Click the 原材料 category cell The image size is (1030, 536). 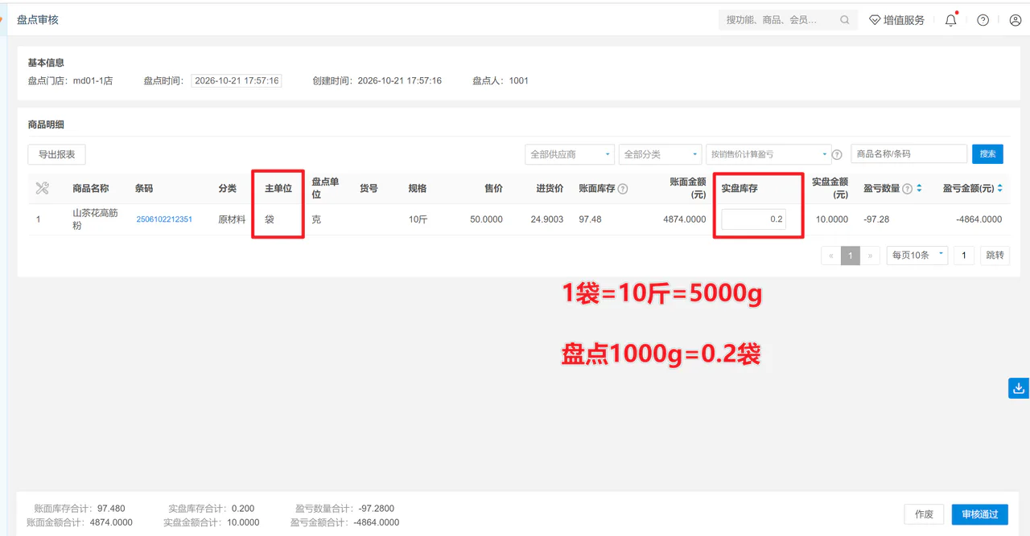tap(232, 219)
